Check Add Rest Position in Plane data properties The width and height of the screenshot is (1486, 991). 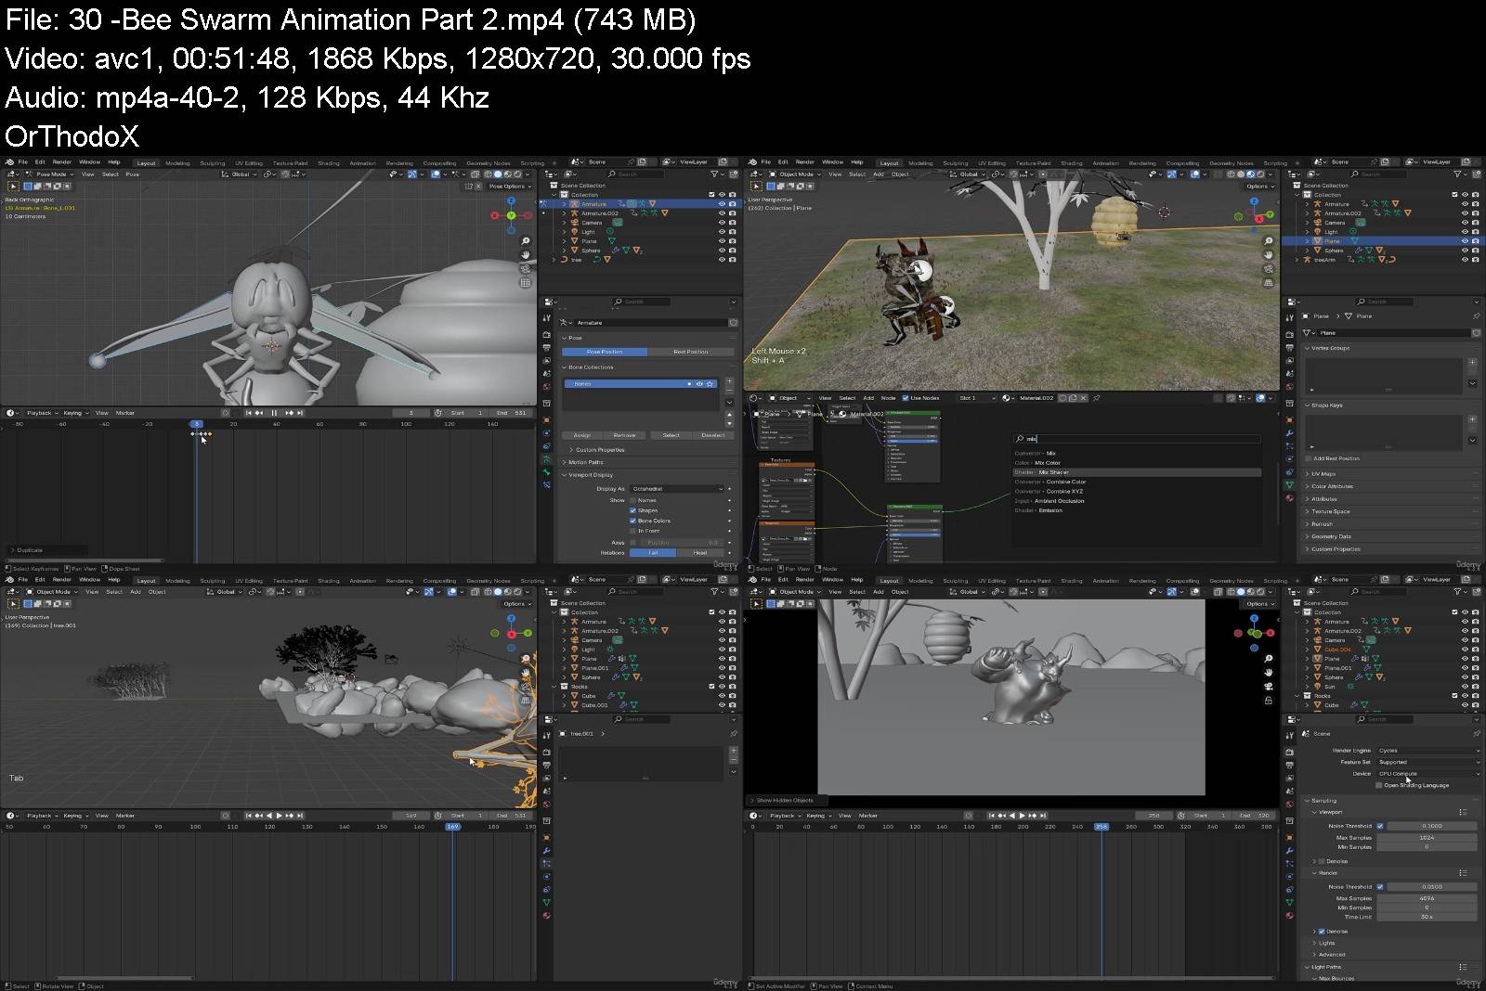(x=1309, y=458)
